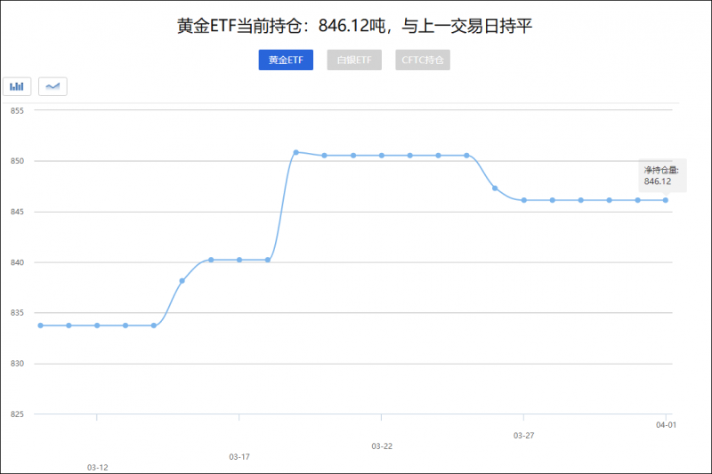Click the data point above 03-27

[x=524, y=200]
